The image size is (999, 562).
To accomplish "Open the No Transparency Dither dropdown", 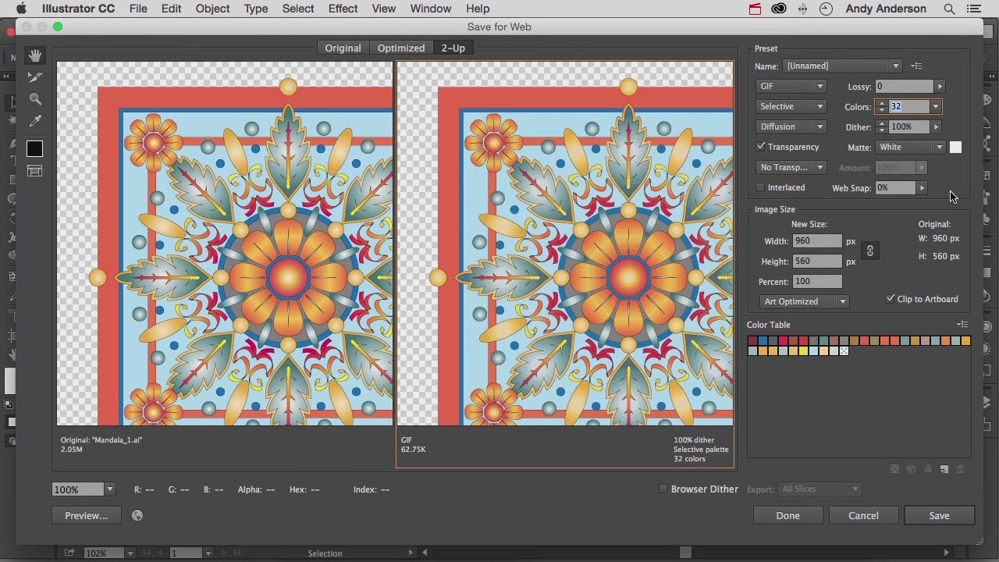I will (x=791, y=168).
